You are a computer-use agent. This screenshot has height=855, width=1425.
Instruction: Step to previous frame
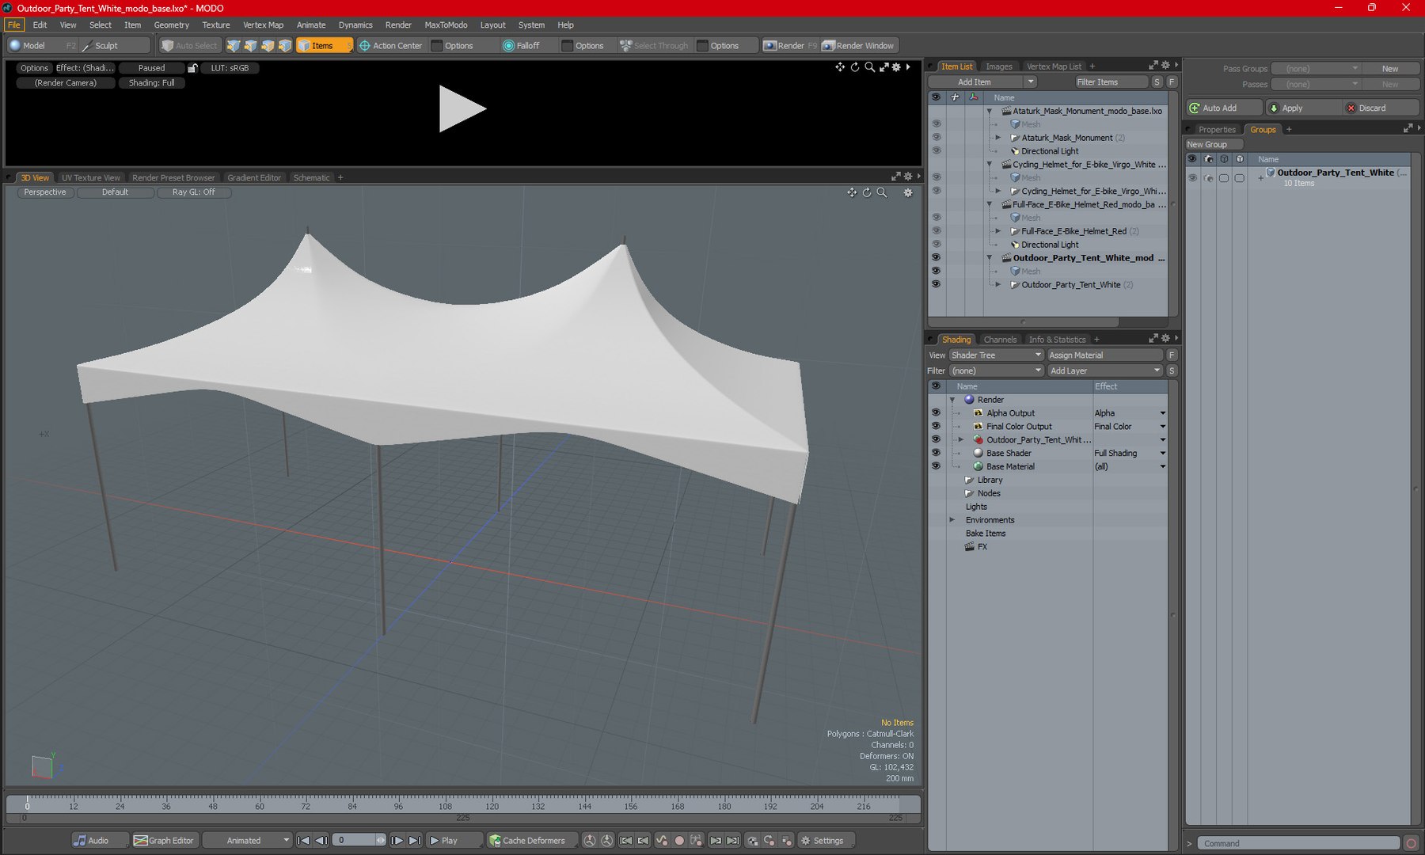[321, 840]
